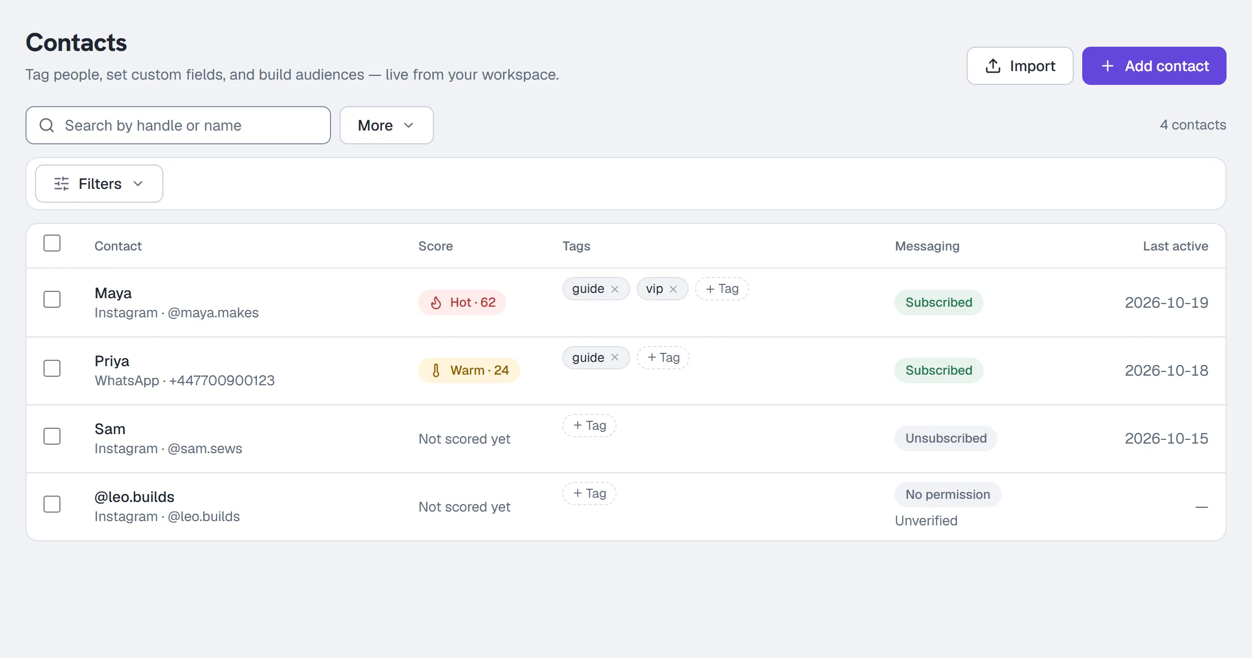
Task: Open contact Maya
Action: pos(113,293)
